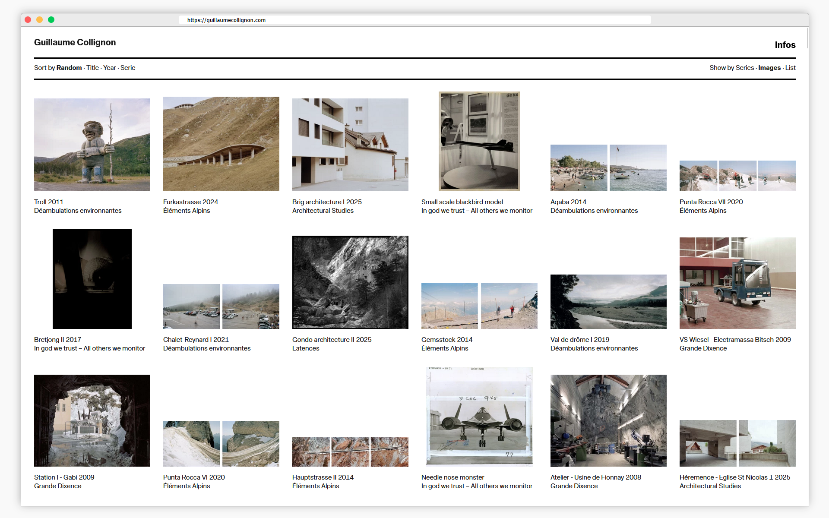Open the Bretjong II 2017 dark photo
This screenshot has width=829, height=518.
tap(92, 279)
